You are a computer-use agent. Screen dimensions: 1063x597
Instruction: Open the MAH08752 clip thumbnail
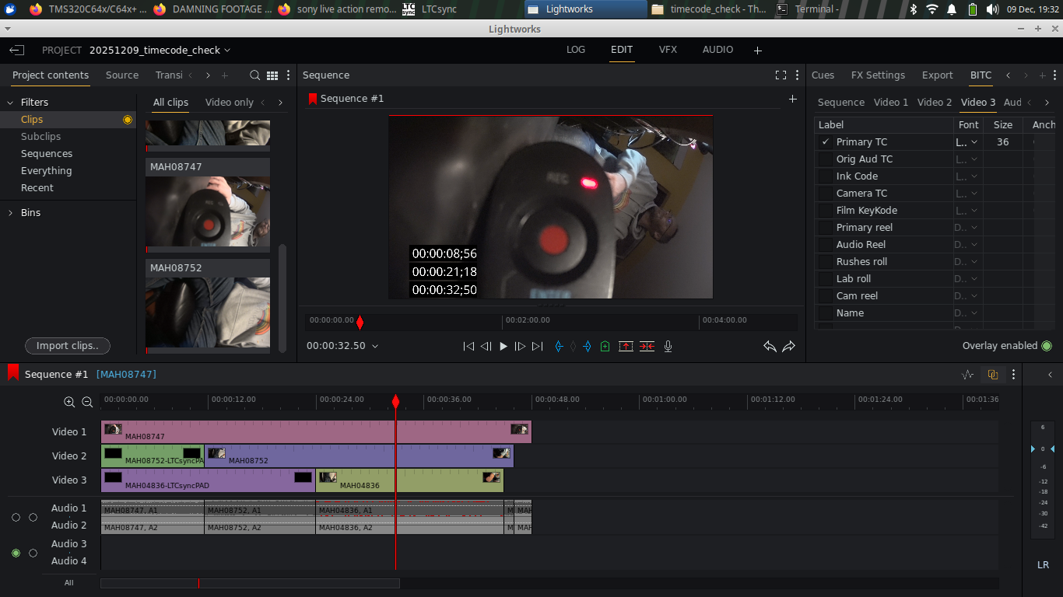point(208,312)
